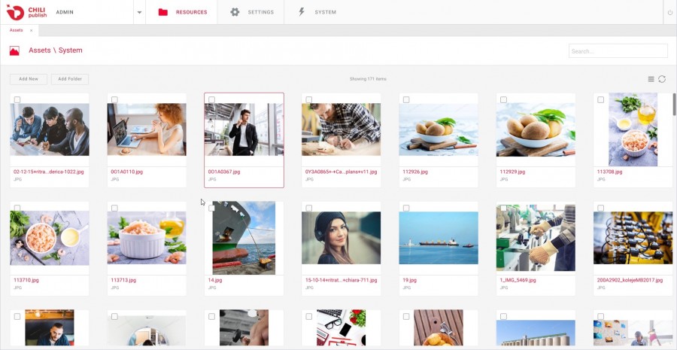The height and width of the screenshot is (350, 677).
Task: Check the 001A0110.jpg checkbox
Action: pyautogui.click(x=114, y=100)
